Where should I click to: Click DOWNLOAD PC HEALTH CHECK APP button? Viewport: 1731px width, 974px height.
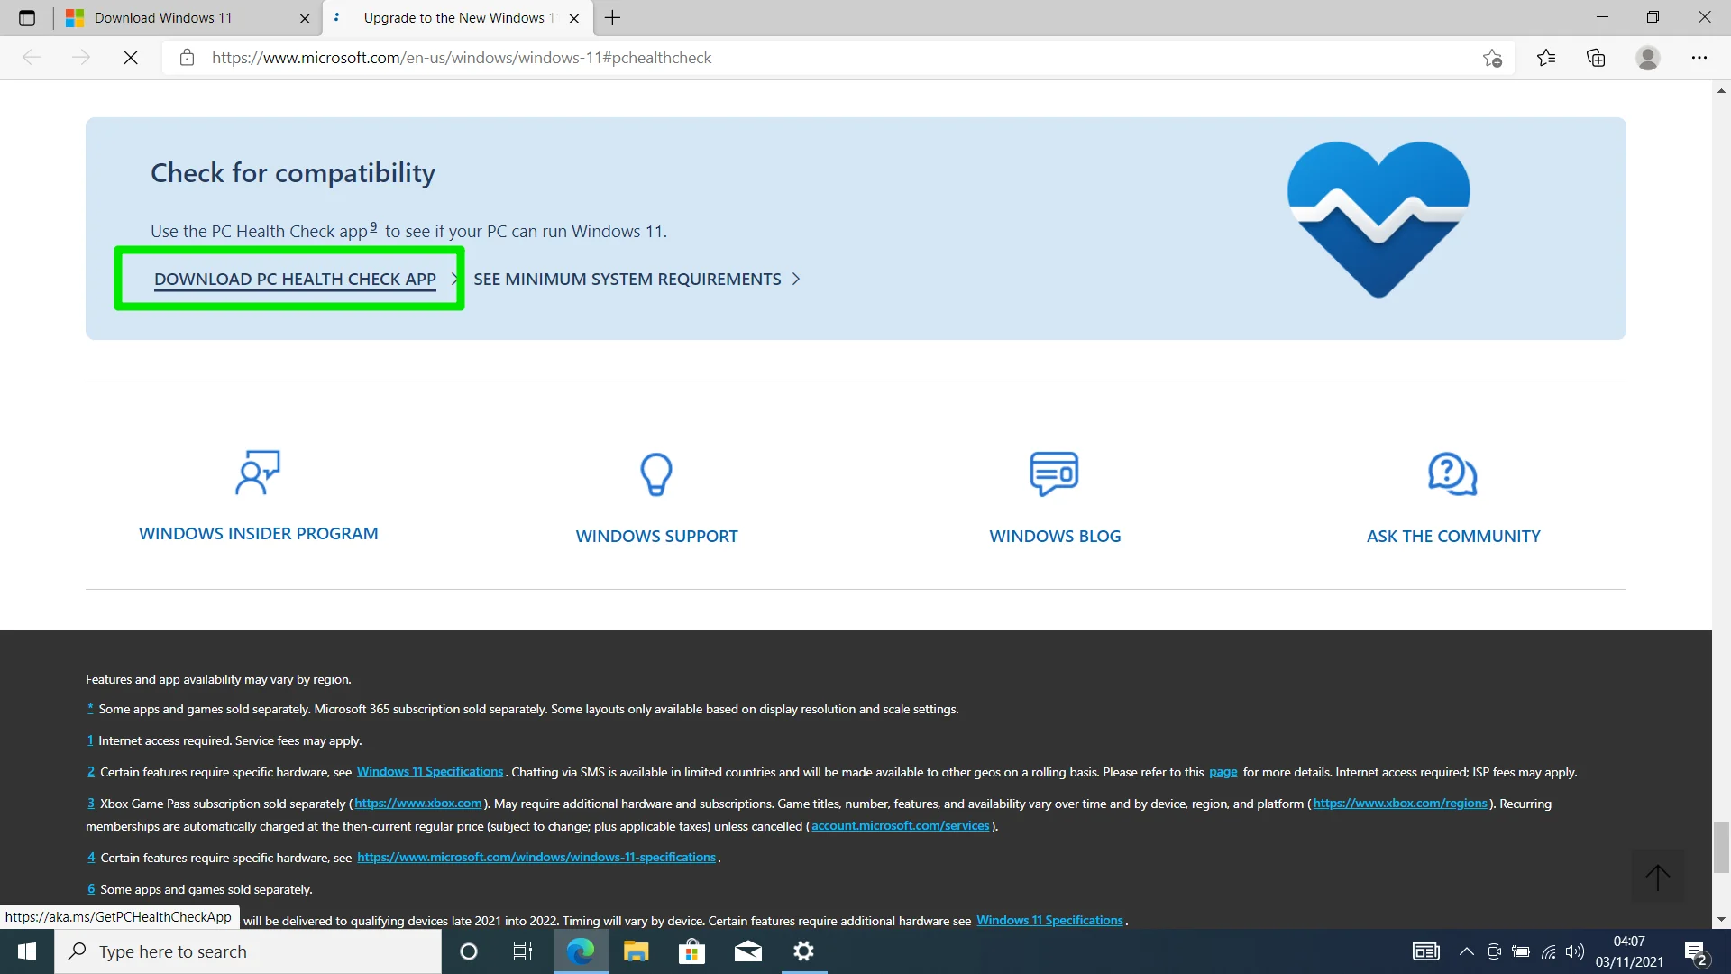coord(295,279)
